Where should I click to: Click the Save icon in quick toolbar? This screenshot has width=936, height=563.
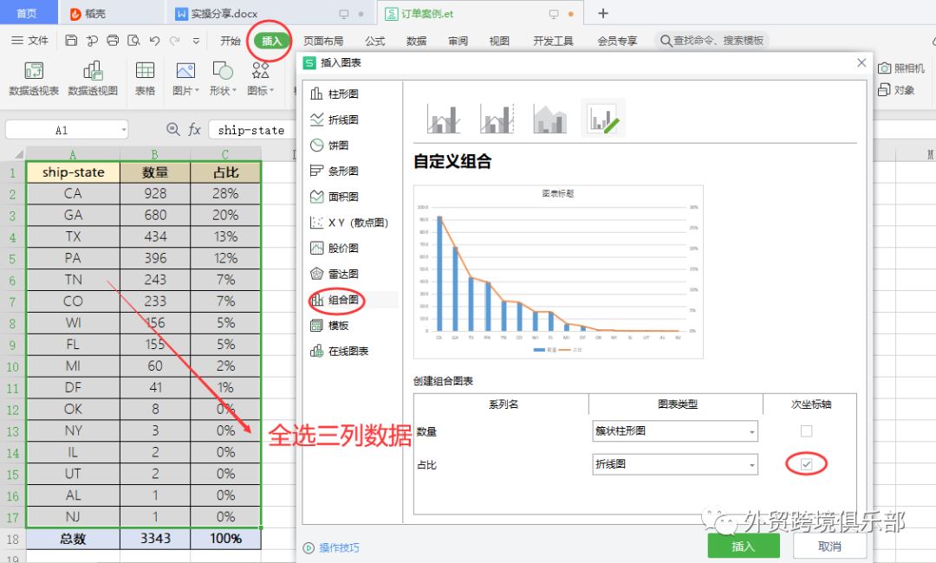[x=71, y=41]
